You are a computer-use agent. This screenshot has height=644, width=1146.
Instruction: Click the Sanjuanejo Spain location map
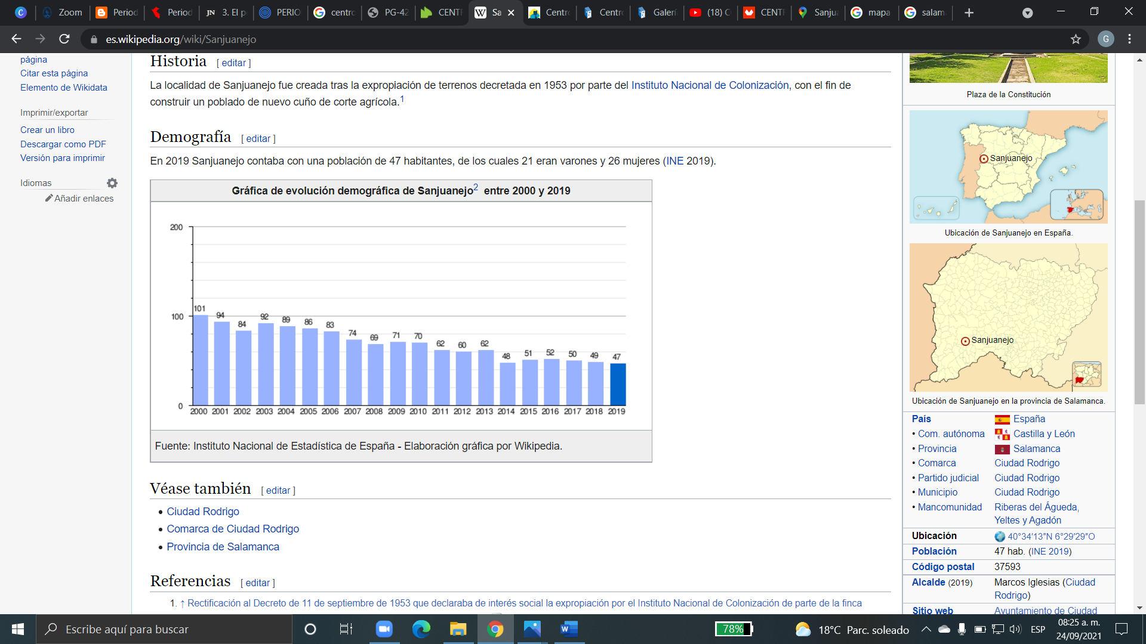point(1008,167)
